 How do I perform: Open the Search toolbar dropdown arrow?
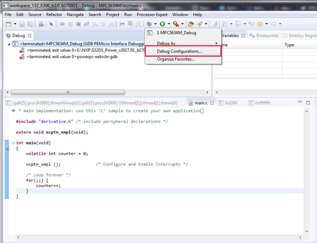(x=206, y=24)
